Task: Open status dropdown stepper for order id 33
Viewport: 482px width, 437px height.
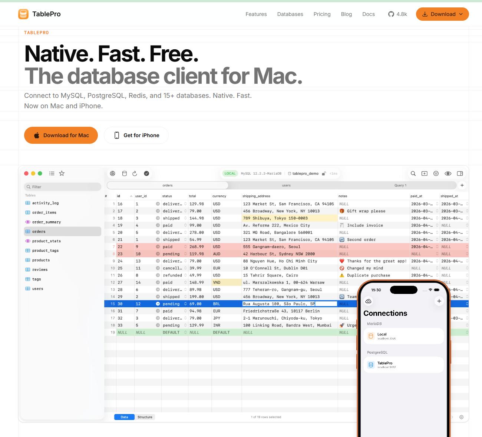Action: 185,325
